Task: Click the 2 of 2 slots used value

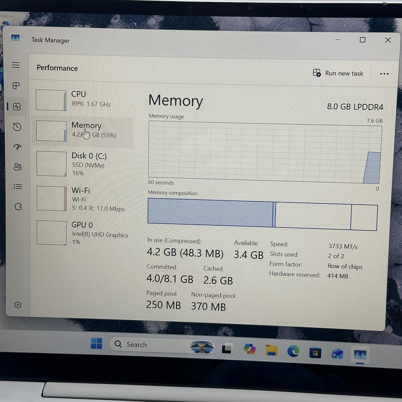Action: (336, 256)
